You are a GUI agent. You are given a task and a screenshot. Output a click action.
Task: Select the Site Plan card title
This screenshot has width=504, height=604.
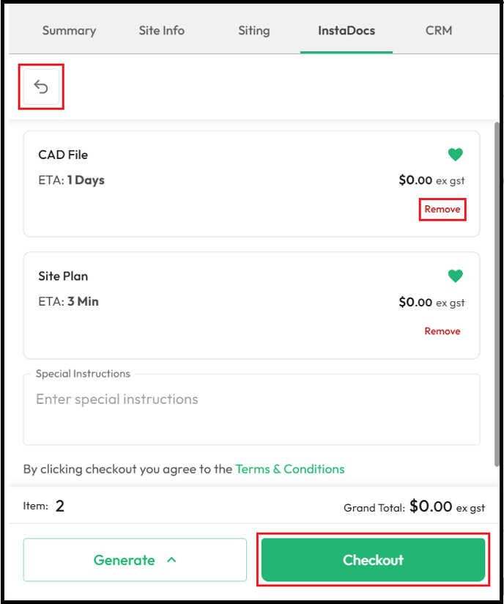(x=63, y=276)
